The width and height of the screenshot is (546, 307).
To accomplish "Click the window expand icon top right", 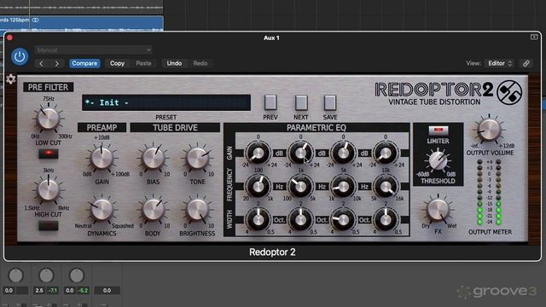I will click(x=534, y=37).
